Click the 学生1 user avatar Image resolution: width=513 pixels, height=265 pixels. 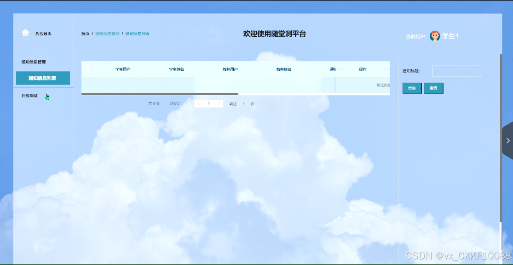(435, 36)
